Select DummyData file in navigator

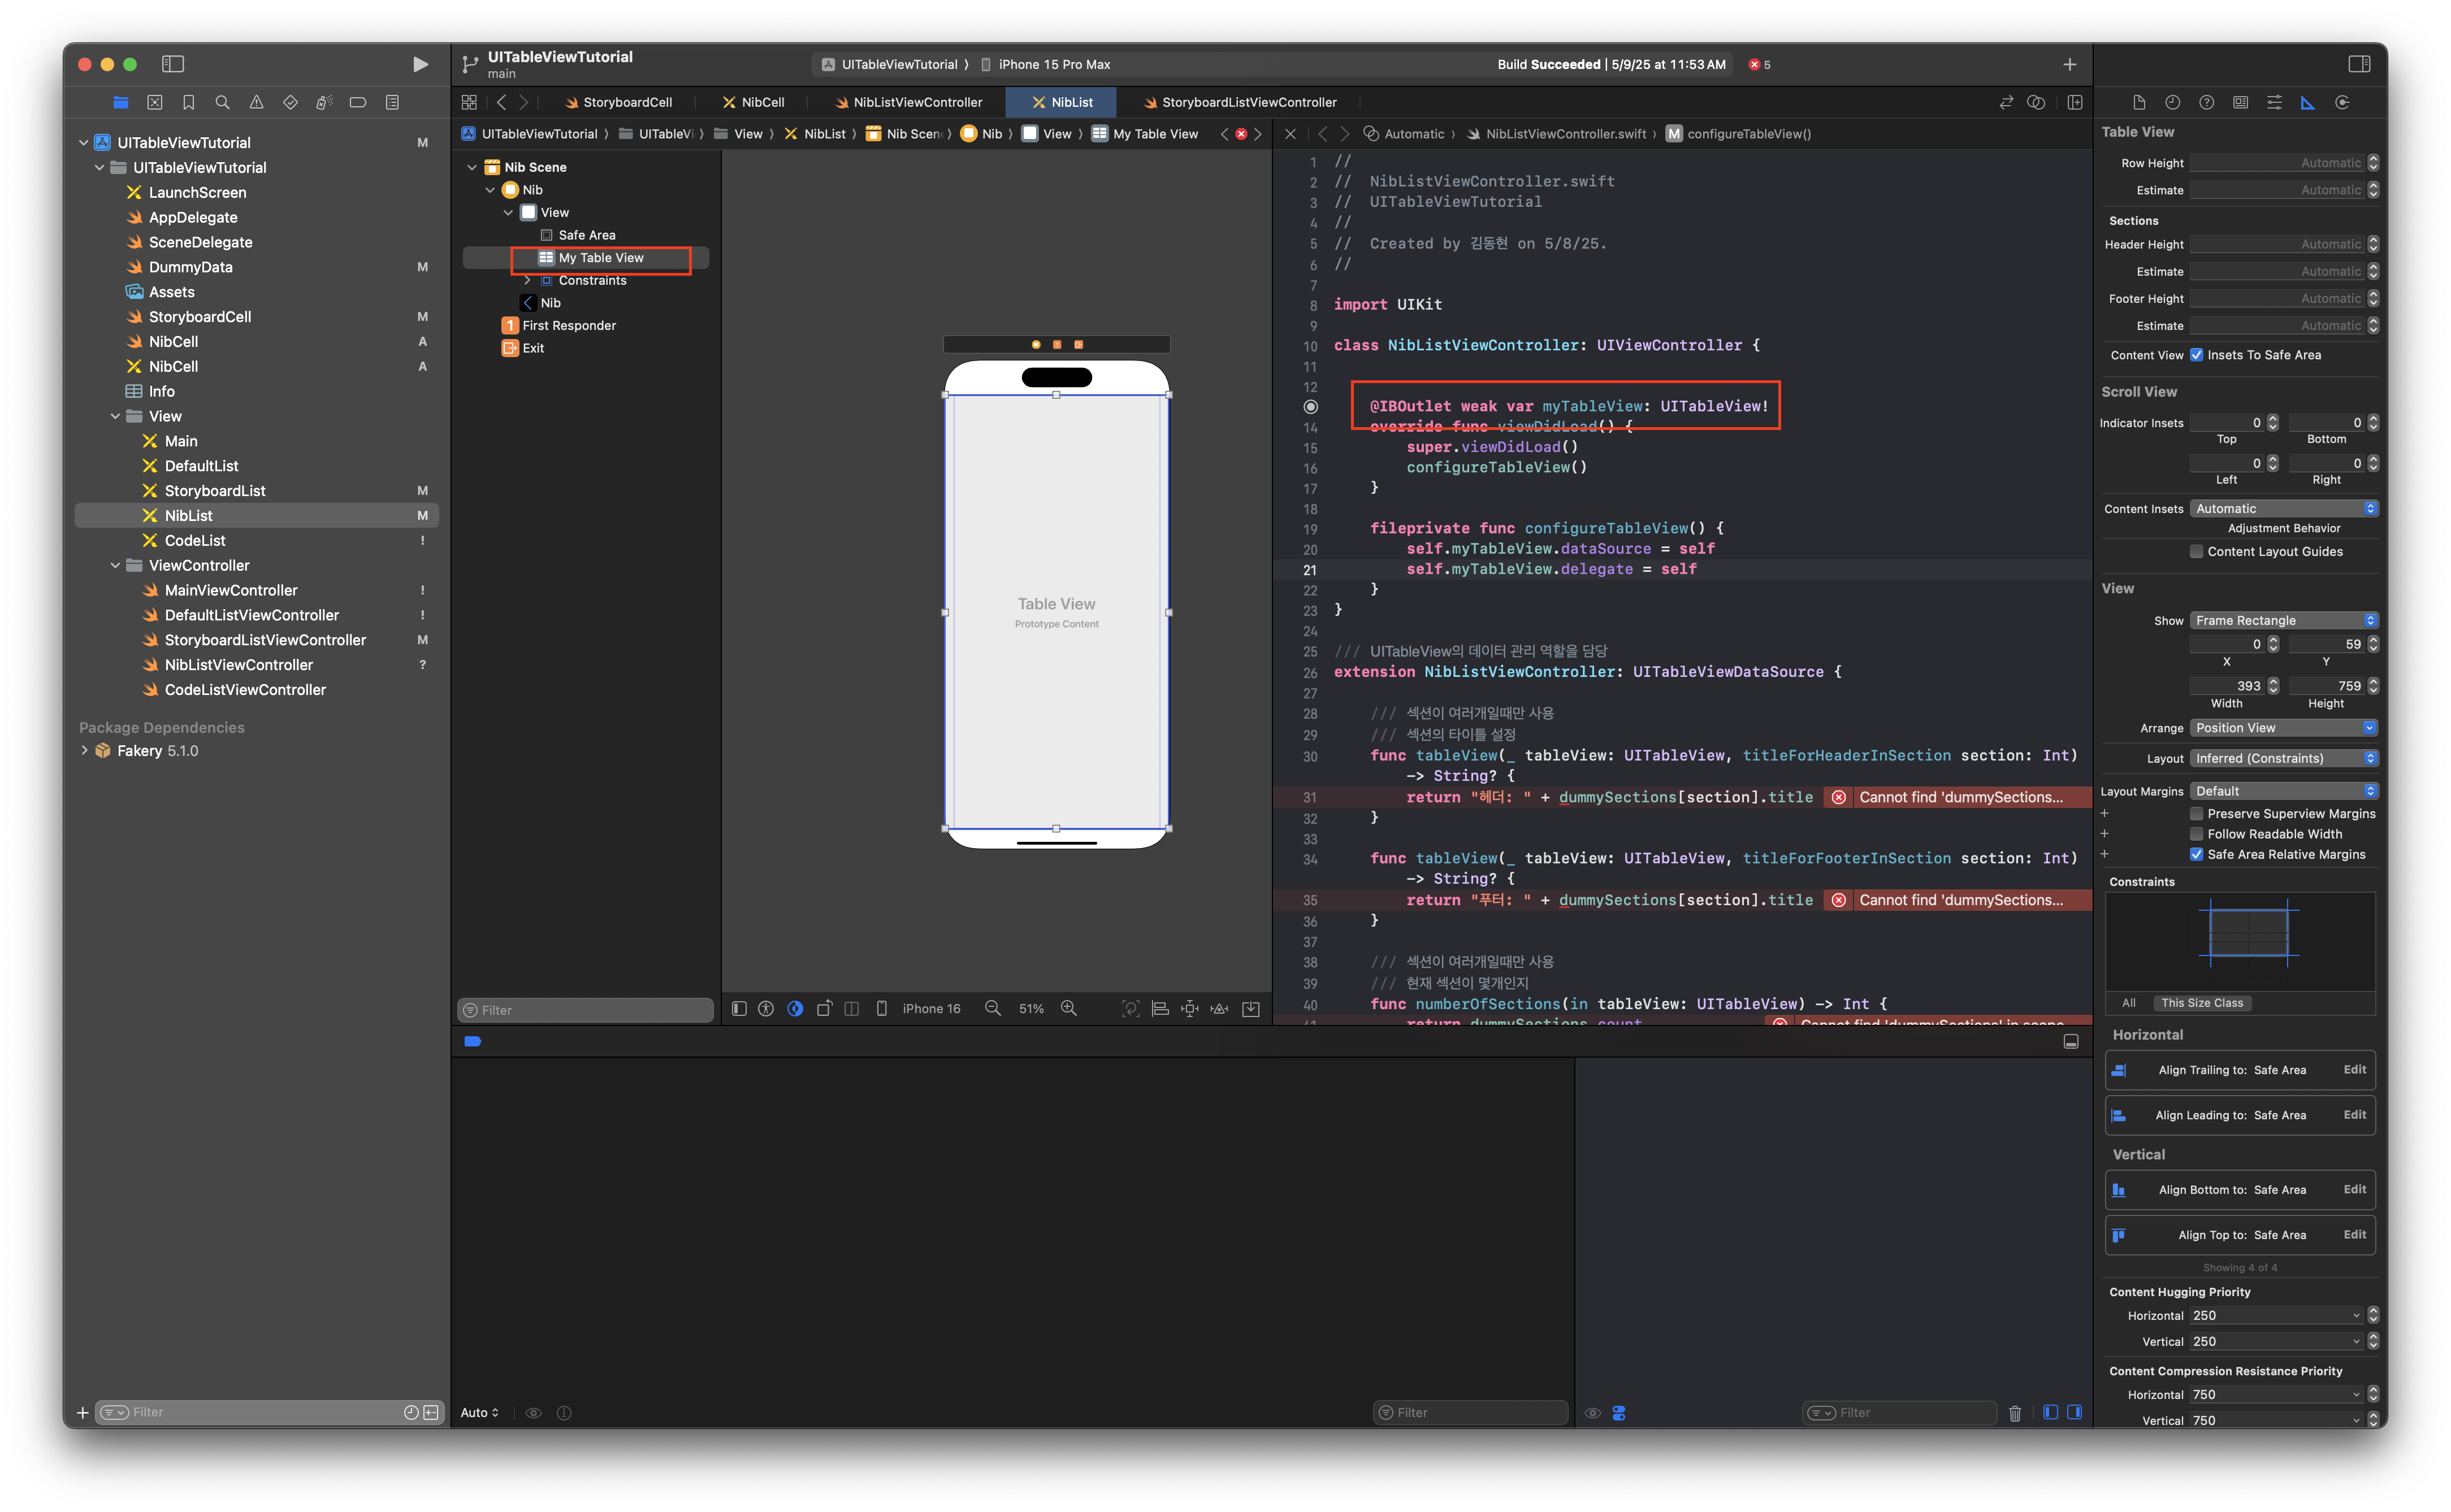point(190,267)
